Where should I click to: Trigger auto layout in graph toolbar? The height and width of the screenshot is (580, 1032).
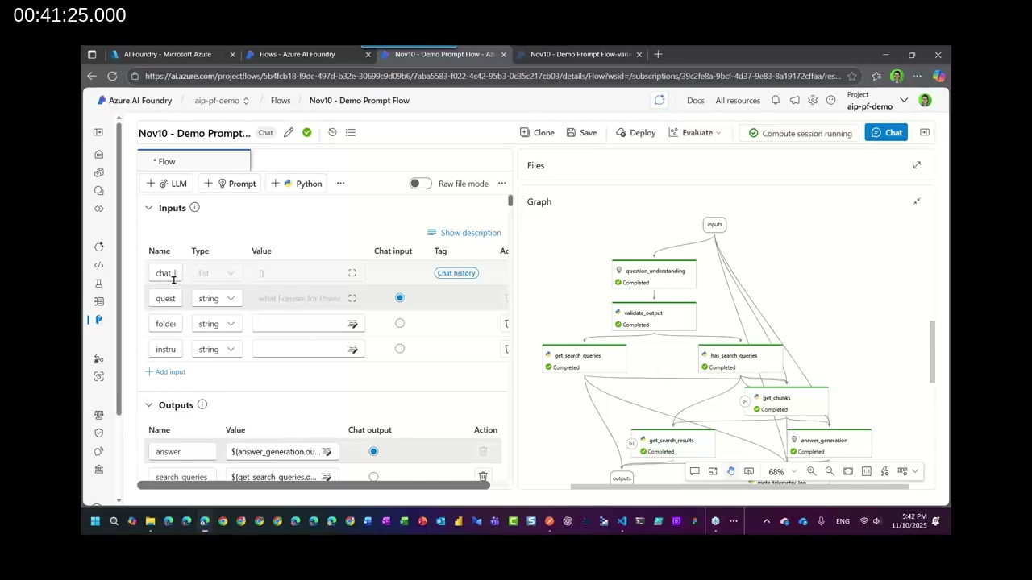click(884, 471)
